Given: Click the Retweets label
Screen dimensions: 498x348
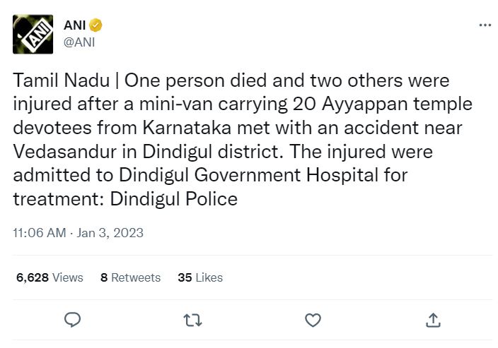Looking at the screenshot, I should [136, 277].
